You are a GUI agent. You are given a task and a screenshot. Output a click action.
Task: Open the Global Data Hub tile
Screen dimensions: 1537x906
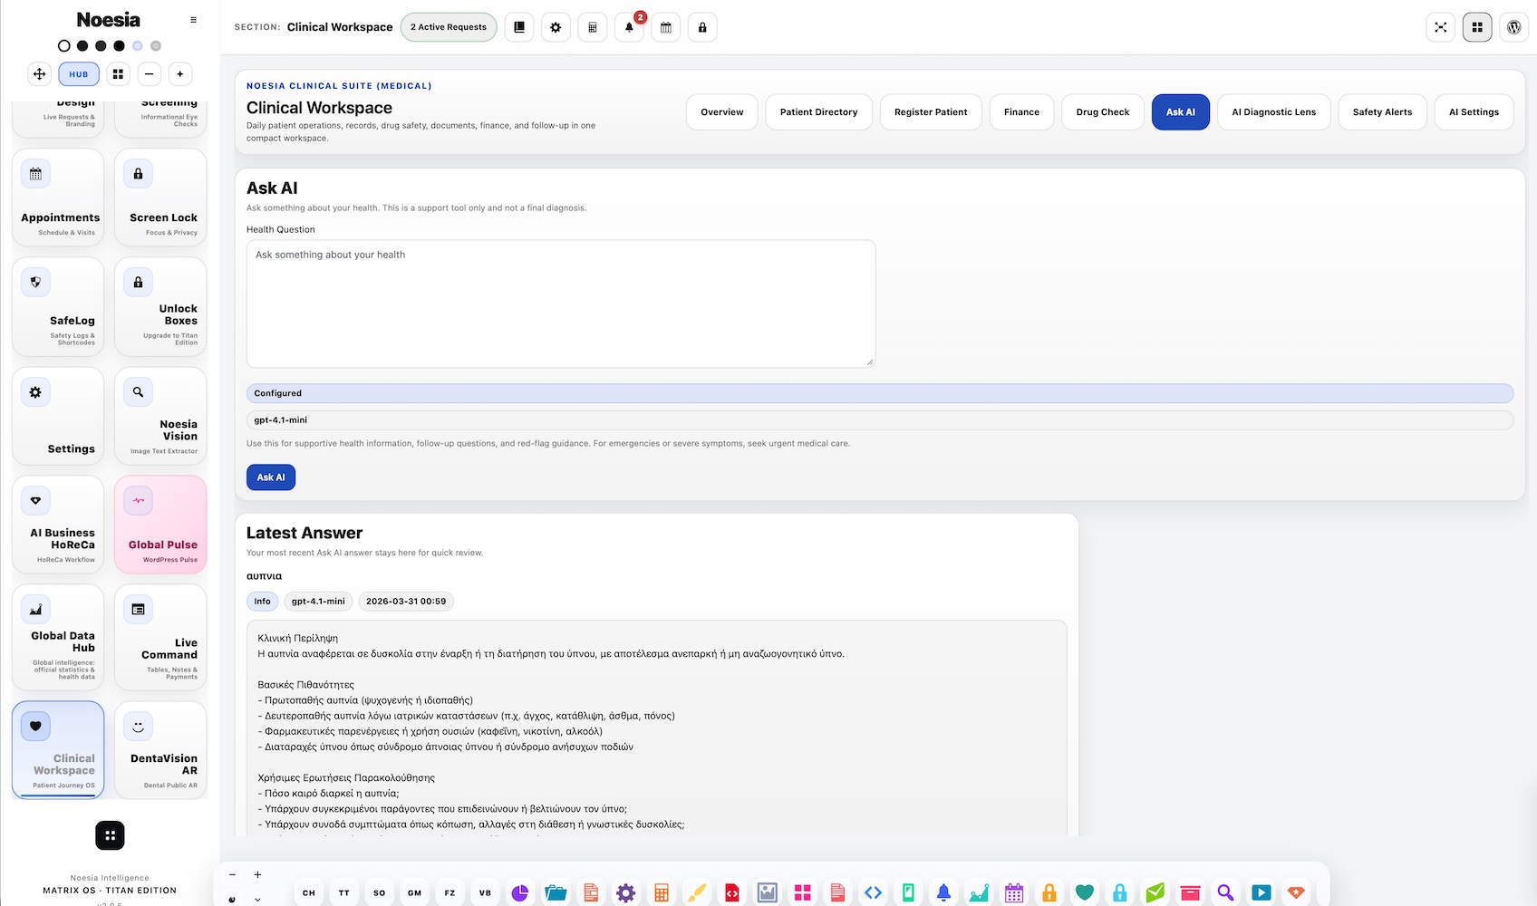click(58, 637)
